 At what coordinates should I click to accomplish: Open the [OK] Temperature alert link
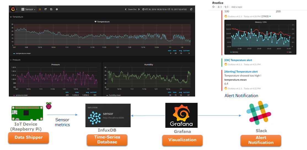[238, 60]
